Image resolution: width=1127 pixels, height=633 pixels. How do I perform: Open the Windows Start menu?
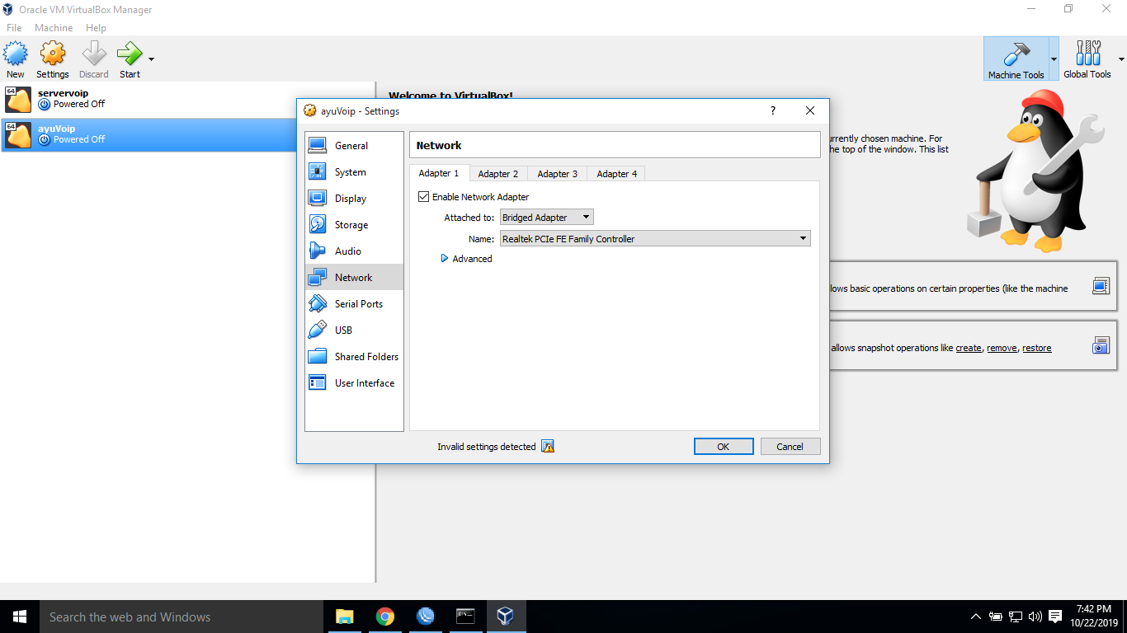tap(19, 617)
